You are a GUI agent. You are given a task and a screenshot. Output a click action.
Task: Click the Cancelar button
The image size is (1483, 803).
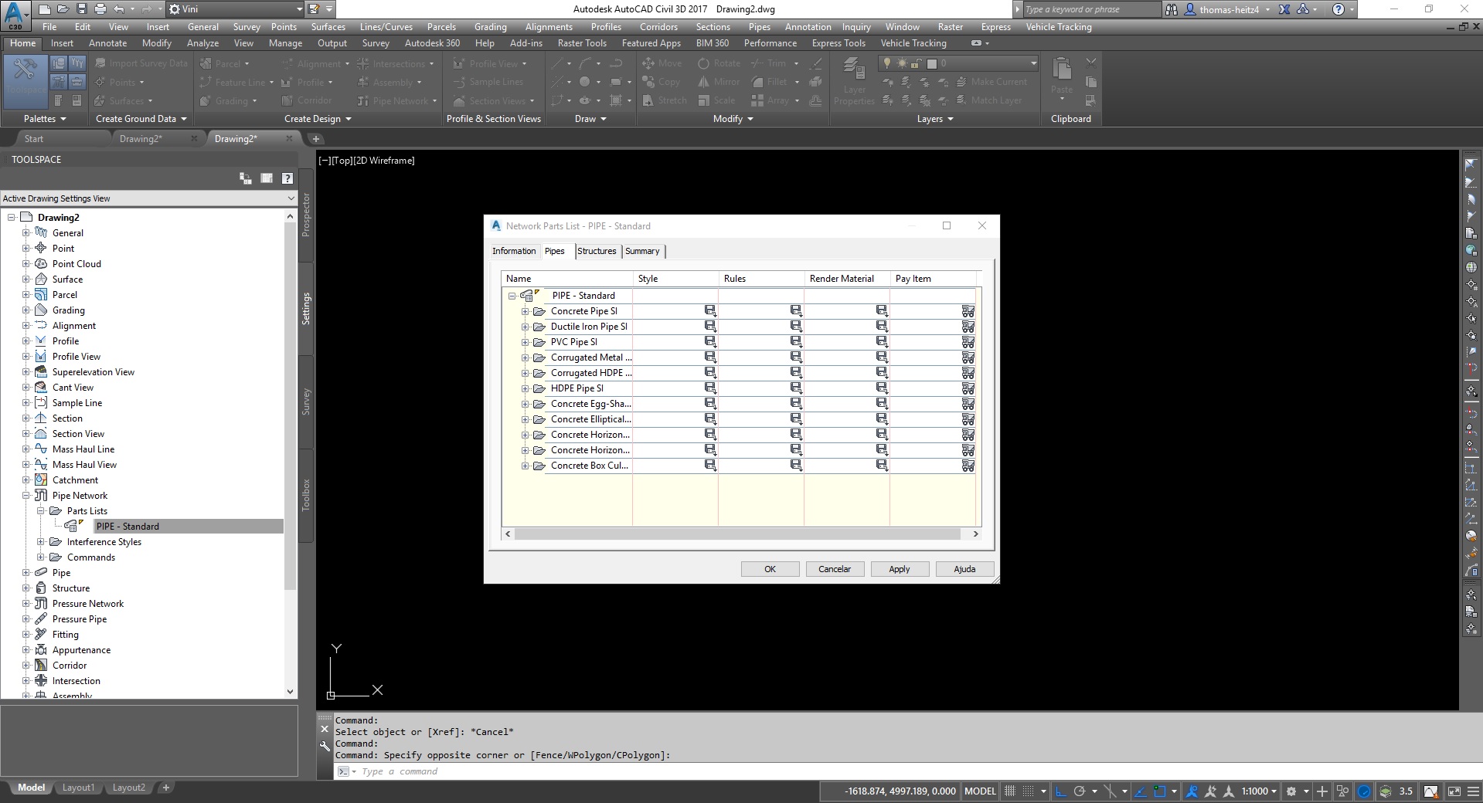(835, 569)
